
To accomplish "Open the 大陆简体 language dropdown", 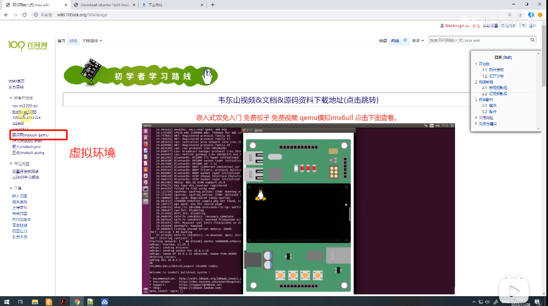I will 92,41.
